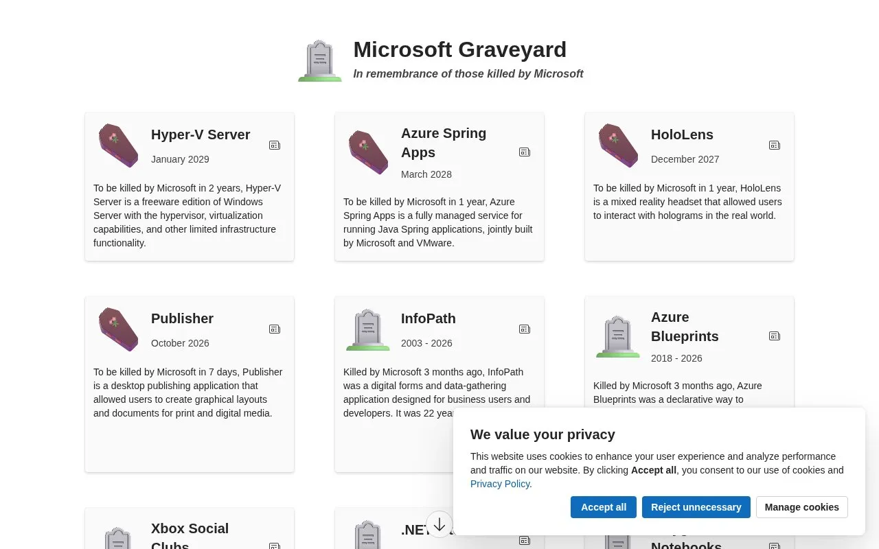The height and width of the screenshot is (549, 879).
Task: Click the tombstone icon on InfoPath card
Action: pyautogui.click(x=368, y=329)
